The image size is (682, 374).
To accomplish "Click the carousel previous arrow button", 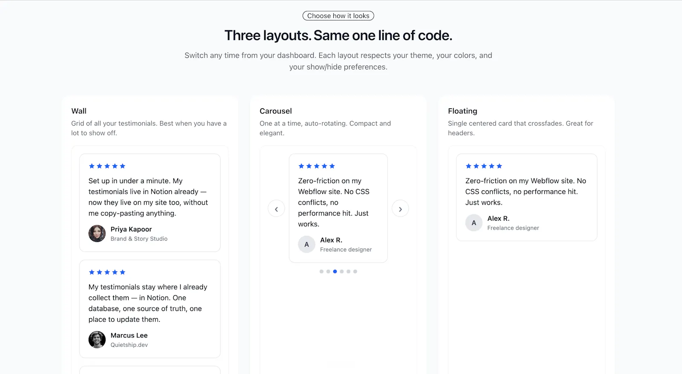I will coord(276,209).
